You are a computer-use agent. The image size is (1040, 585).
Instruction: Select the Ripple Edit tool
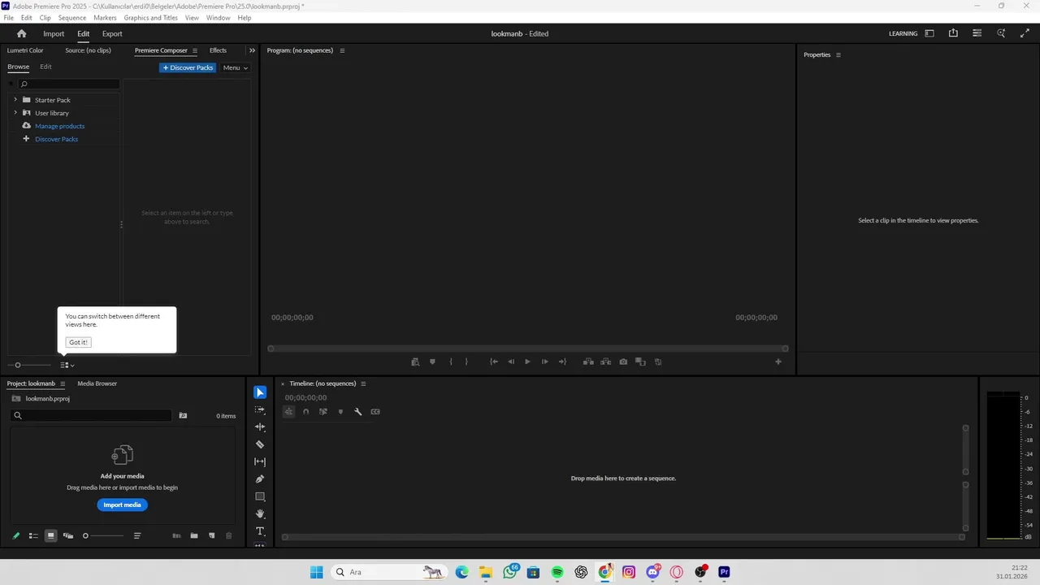point(260,427)
